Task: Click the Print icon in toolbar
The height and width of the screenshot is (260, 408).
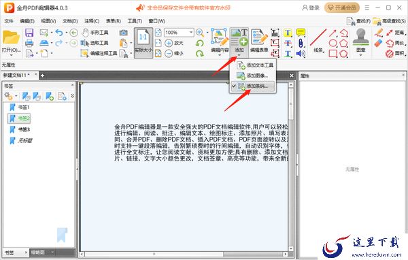Action: coord(29,43)
